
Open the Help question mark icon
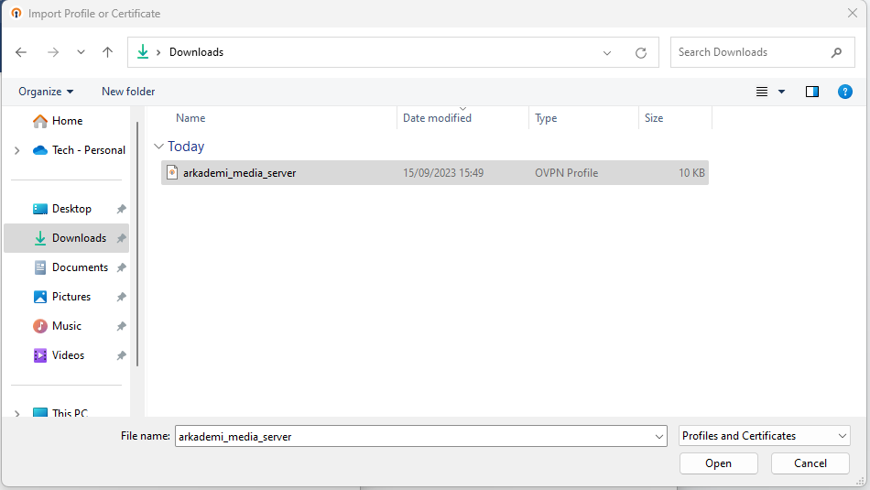845,92
